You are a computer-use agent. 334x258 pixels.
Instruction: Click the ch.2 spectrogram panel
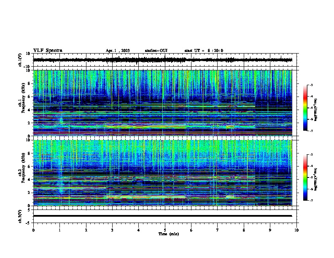click(x=162, y=173)
